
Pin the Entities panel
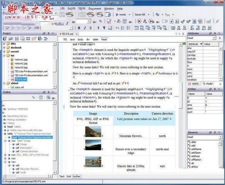click(x=215, y=89)
